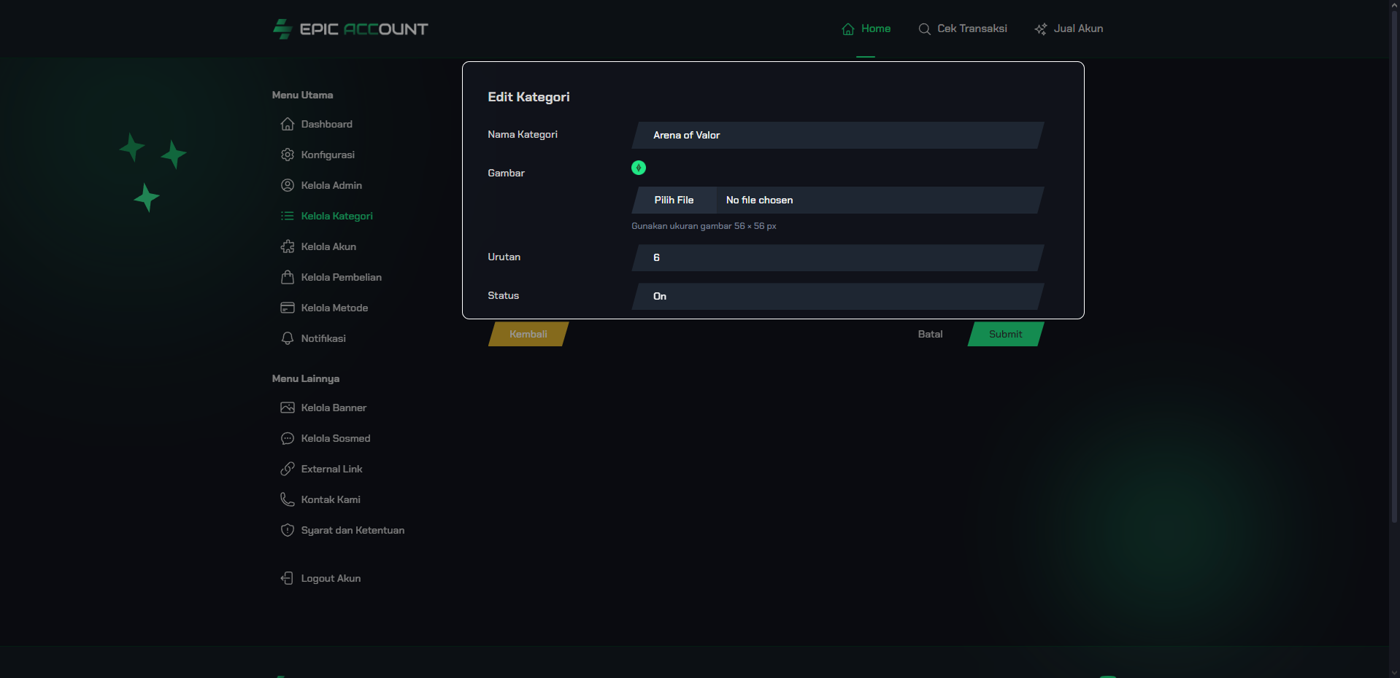Click the Batal button
Screen dimensions: 1400x678
(930, 334)
